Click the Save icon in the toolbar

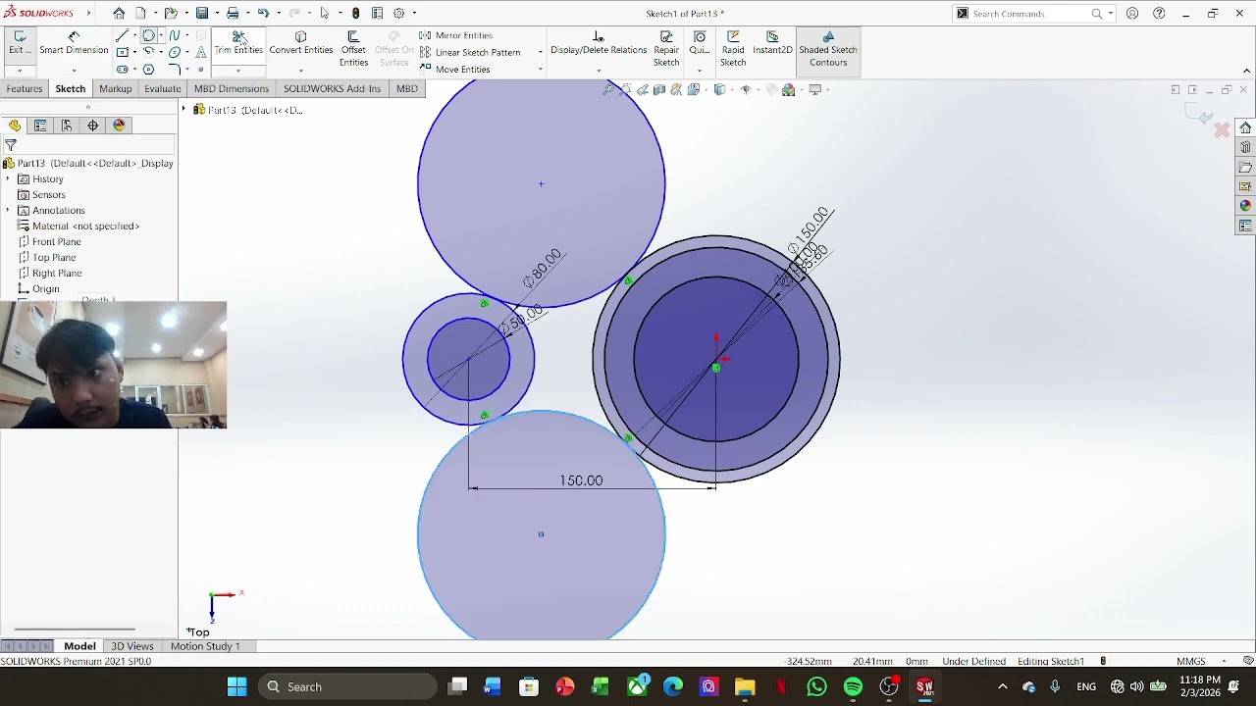pyautogui.click(x=201, y=13)
